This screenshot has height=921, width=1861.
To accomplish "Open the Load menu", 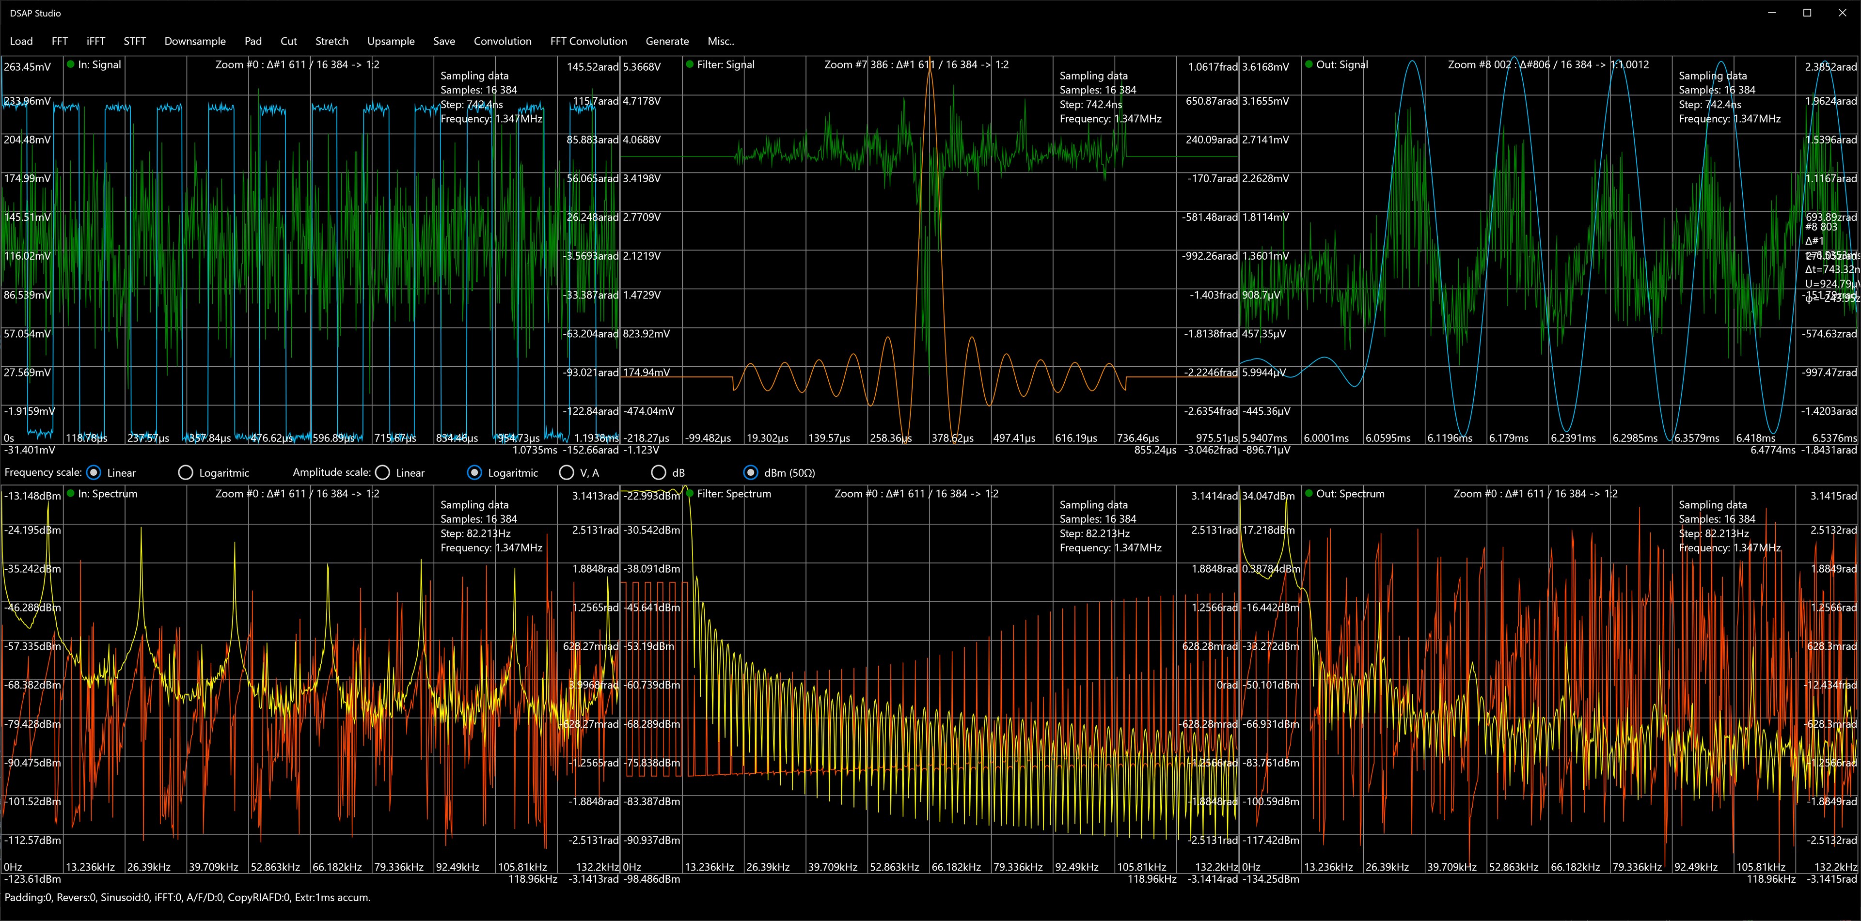I will coord(21,41).
